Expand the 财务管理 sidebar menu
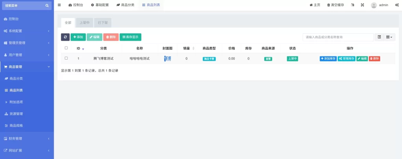The height and width of the screenshot is (159, 402). tap(27, 139)
